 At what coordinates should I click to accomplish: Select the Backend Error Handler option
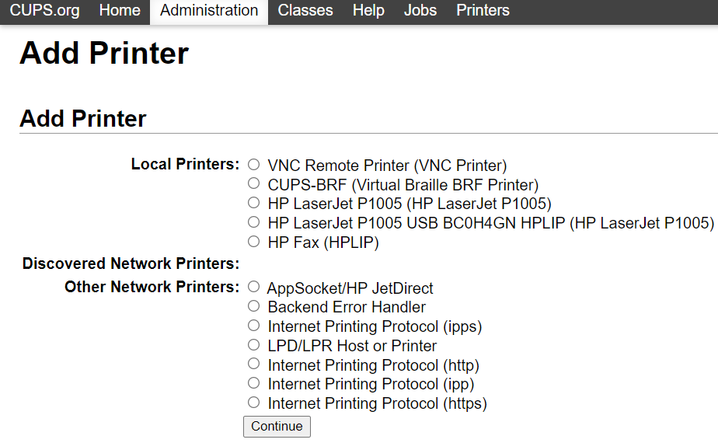(253, 306)
